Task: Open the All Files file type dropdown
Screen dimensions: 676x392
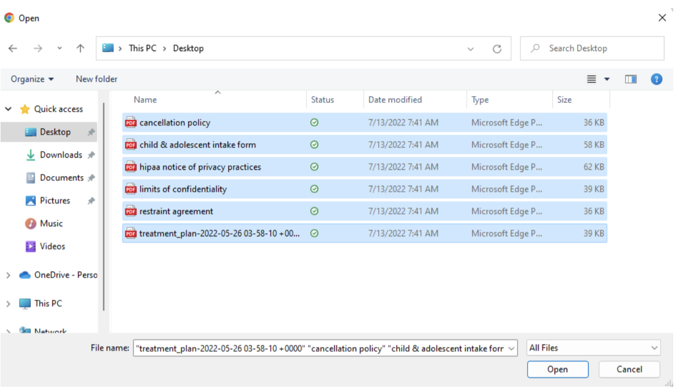Action: click(x=594, y=348)
